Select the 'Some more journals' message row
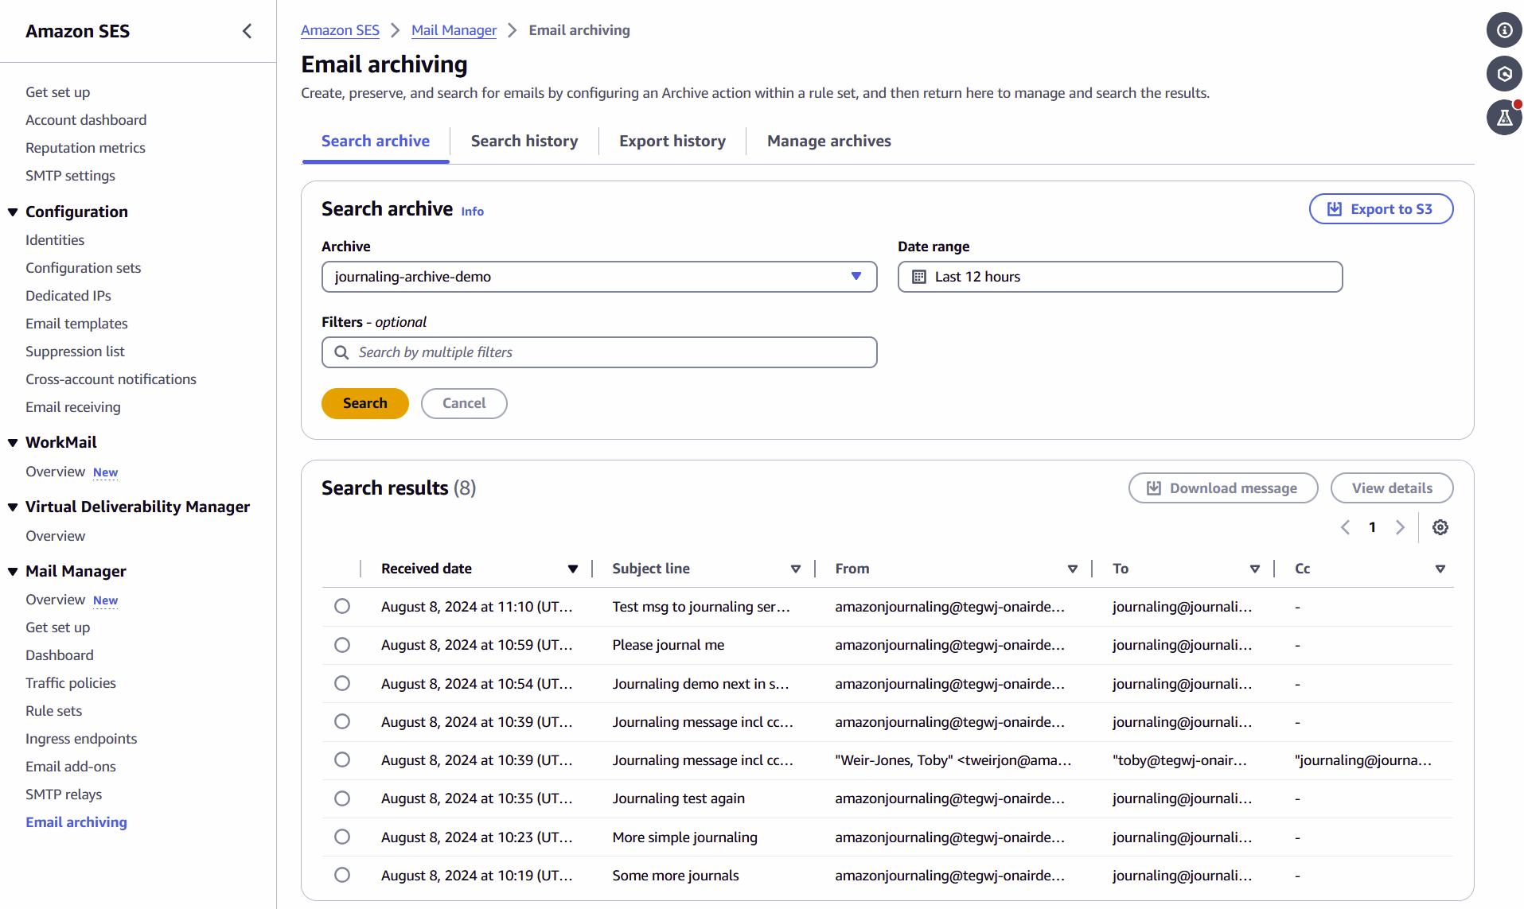1524x909 pixels. (x=342, y=875)
